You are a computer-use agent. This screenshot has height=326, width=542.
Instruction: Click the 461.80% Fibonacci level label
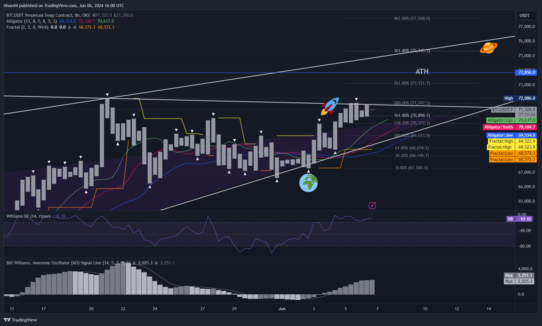tap(412, 18)
